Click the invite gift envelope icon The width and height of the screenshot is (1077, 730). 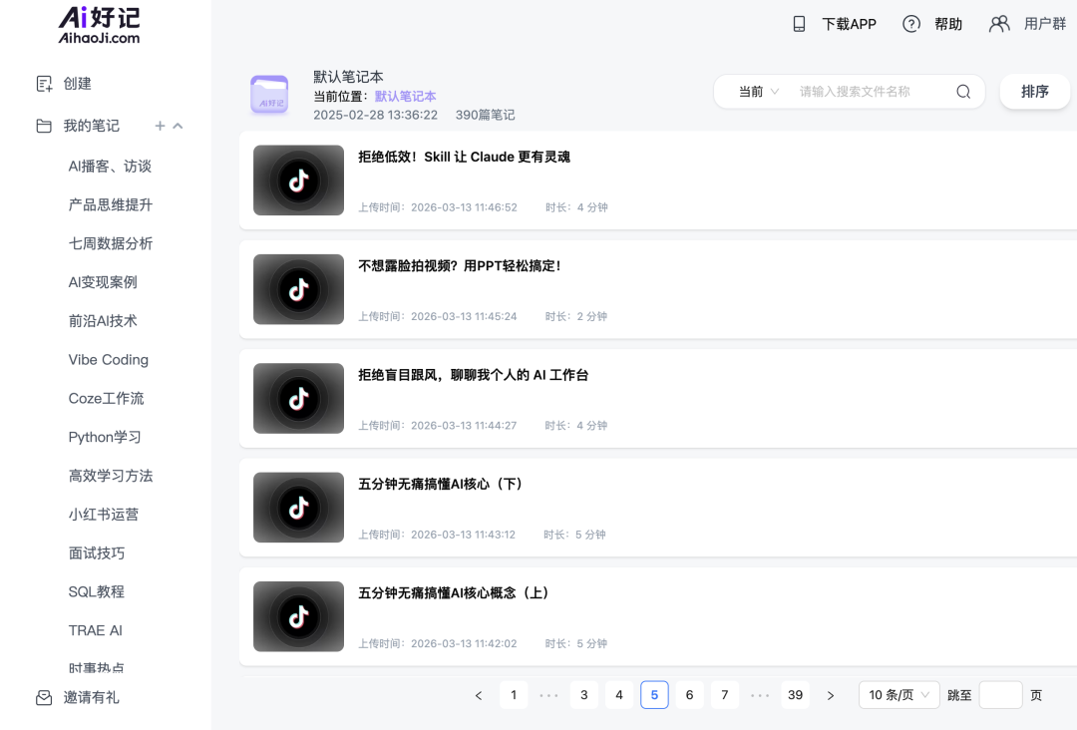(x=44, y=698)
